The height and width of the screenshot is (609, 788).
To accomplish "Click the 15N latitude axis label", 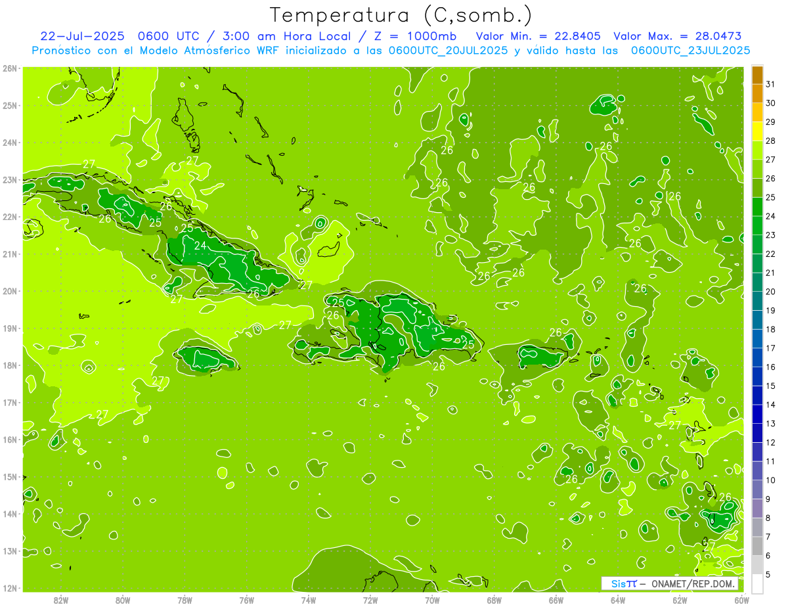I will pos(10,476).
